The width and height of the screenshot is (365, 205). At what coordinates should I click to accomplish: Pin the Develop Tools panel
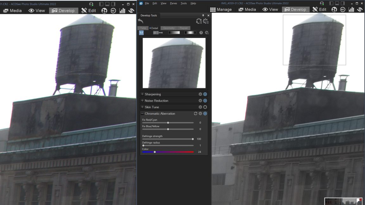coord(203,16)
